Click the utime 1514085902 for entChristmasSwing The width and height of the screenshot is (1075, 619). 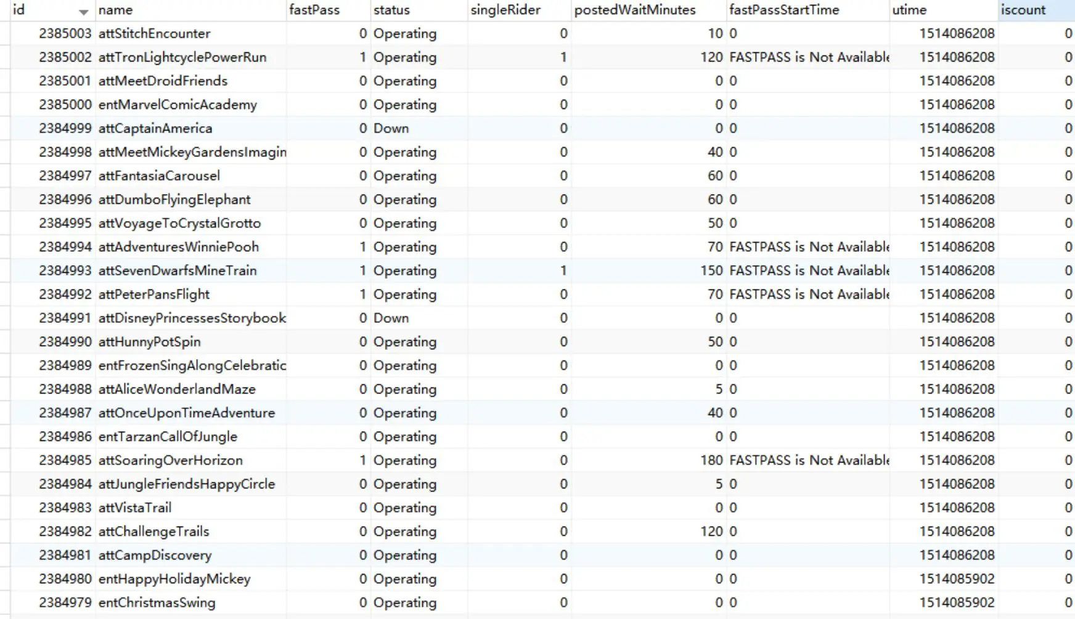click(x=944, y=602)
